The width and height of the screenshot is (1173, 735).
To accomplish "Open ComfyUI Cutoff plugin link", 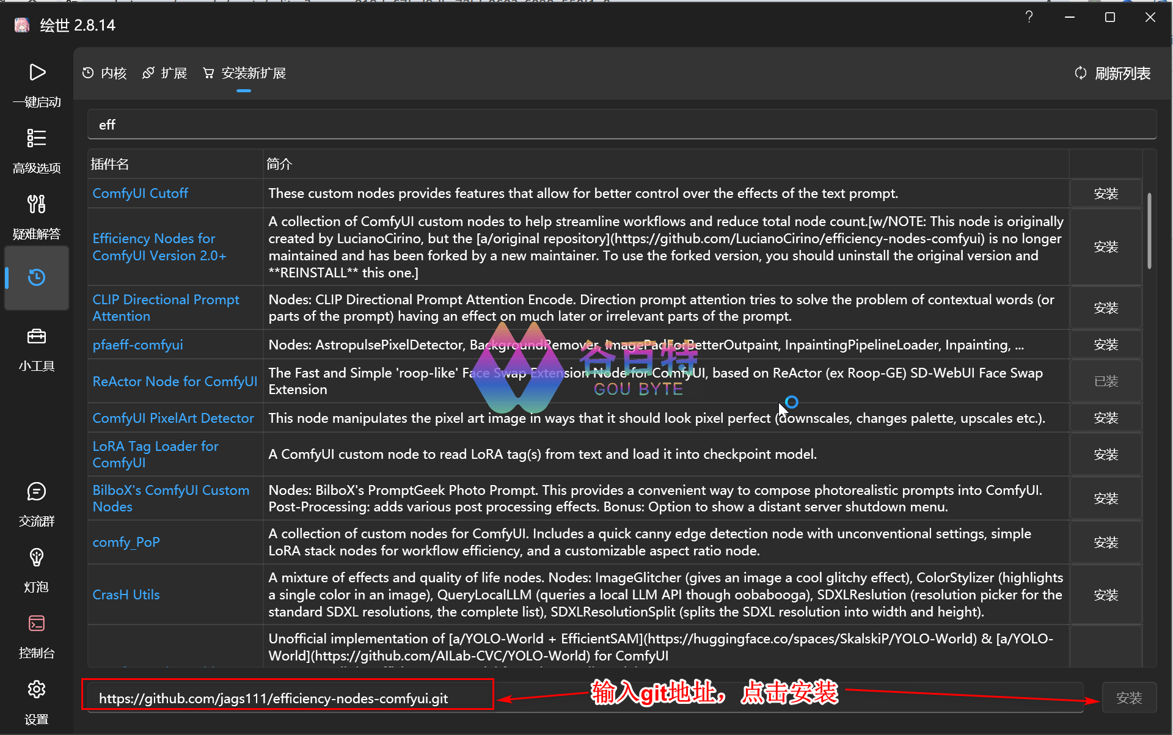I will [140, 194].
